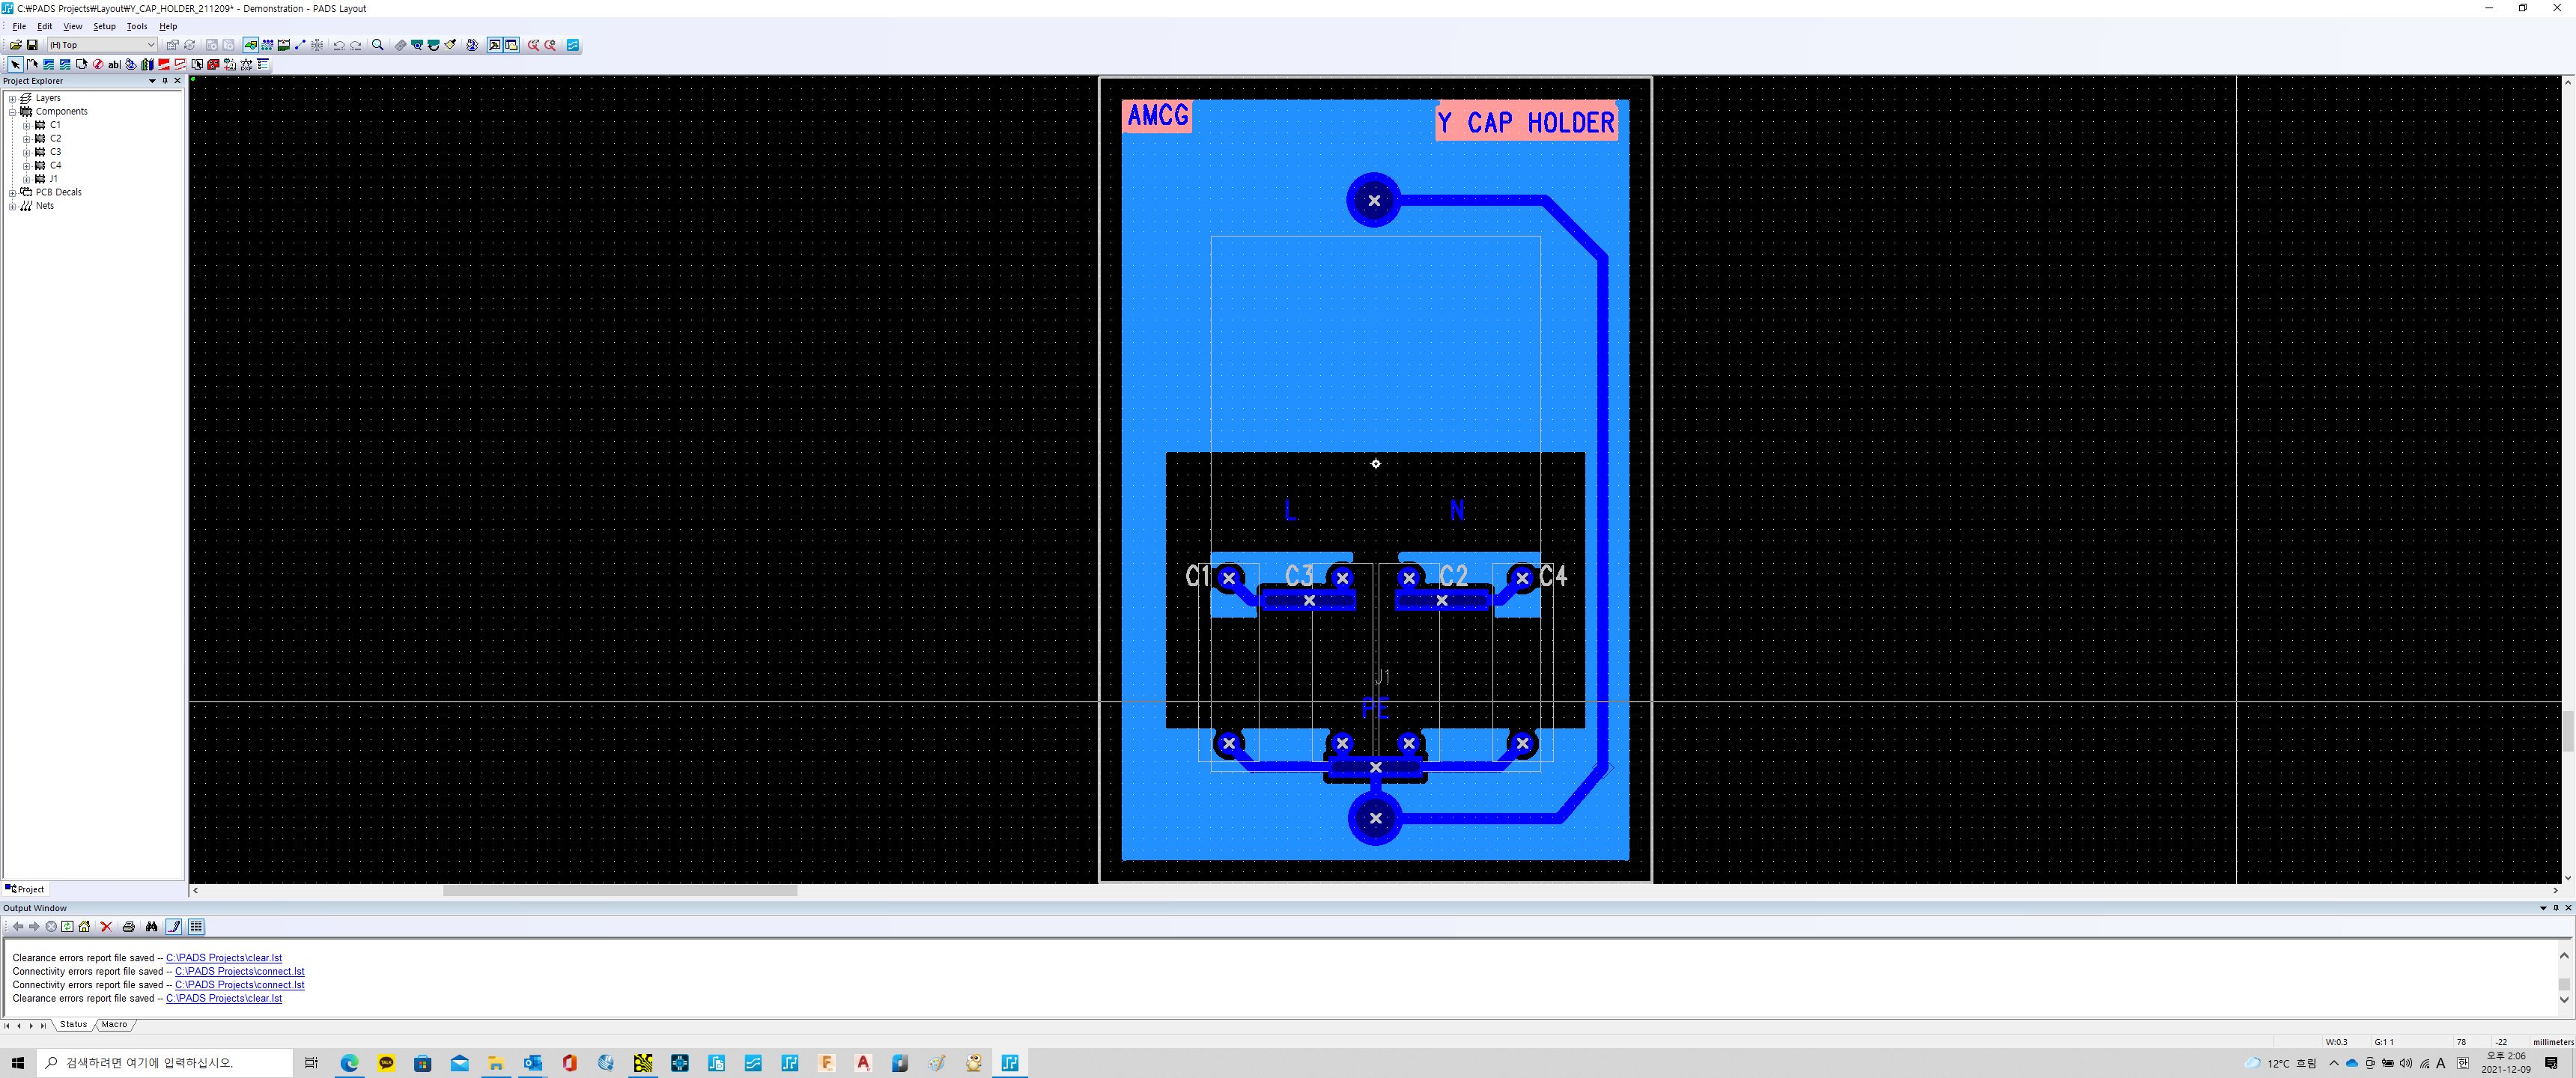Click the DXF import icon
Image resolution: width=2576 pixels, height=1078 pixels.
pyautogui.click(x=247, y=64)
